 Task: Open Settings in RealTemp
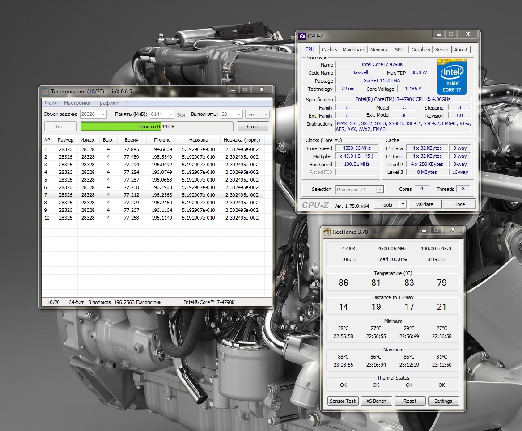[443, 401]
